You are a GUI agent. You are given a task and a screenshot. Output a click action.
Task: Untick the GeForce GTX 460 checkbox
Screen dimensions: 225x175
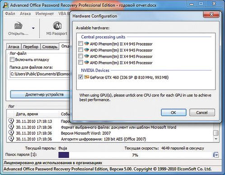(x=80, y=77)
